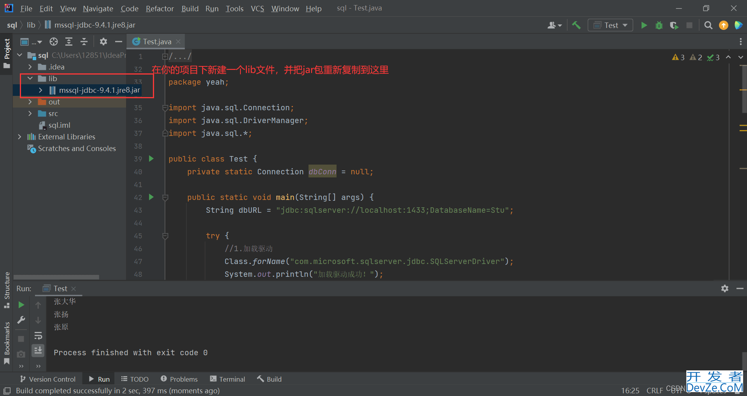Image resolution: width=747 pixels, height=396 pixels.
Task: Toggle the fold marker on the try block
Action: click(x=165, y=236)
